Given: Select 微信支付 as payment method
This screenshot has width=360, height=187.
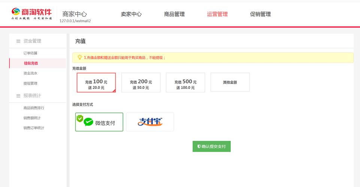Looking at the screenshot, I should (99, 122).
